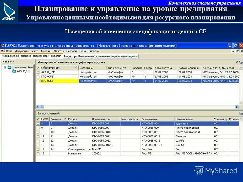Image resolution: width=243 pixels, height=182 pixels.
Task: Select Плита подкладная1 name cell
Action: pyautogui.click(x=194, y=132)
